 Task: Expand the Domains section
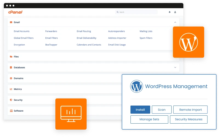[x=65, y=78]
